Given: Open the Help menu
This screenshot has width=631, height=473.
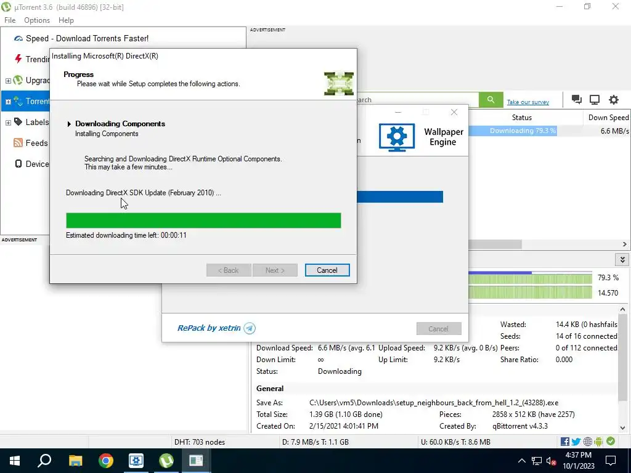Looking at the screenshot, I should 66,20.
